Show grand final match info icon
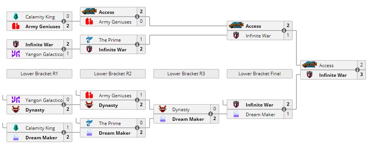 pyautogui.click(x=357, y=70)
